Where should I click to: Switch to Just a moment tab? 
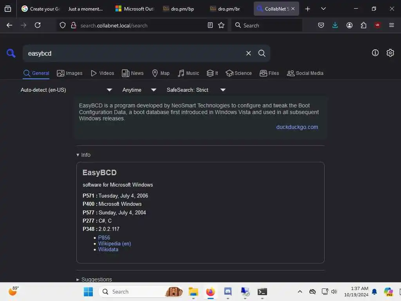point(85,9)
